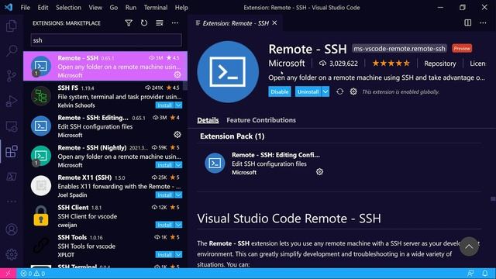Close the Extension: Remote - SSH tab

(274, 22)
